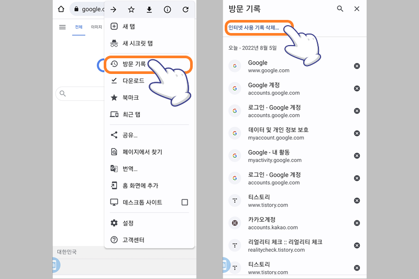Select 페이지에서 찾기 menu item
Image resolution: width=419 pixels, height=279 pixels.
tap(149, 152)
